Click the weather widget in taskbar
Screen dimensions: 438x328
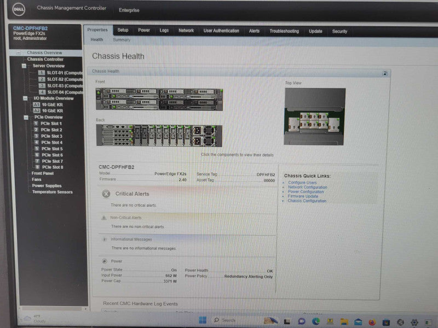tap(34, 318)
